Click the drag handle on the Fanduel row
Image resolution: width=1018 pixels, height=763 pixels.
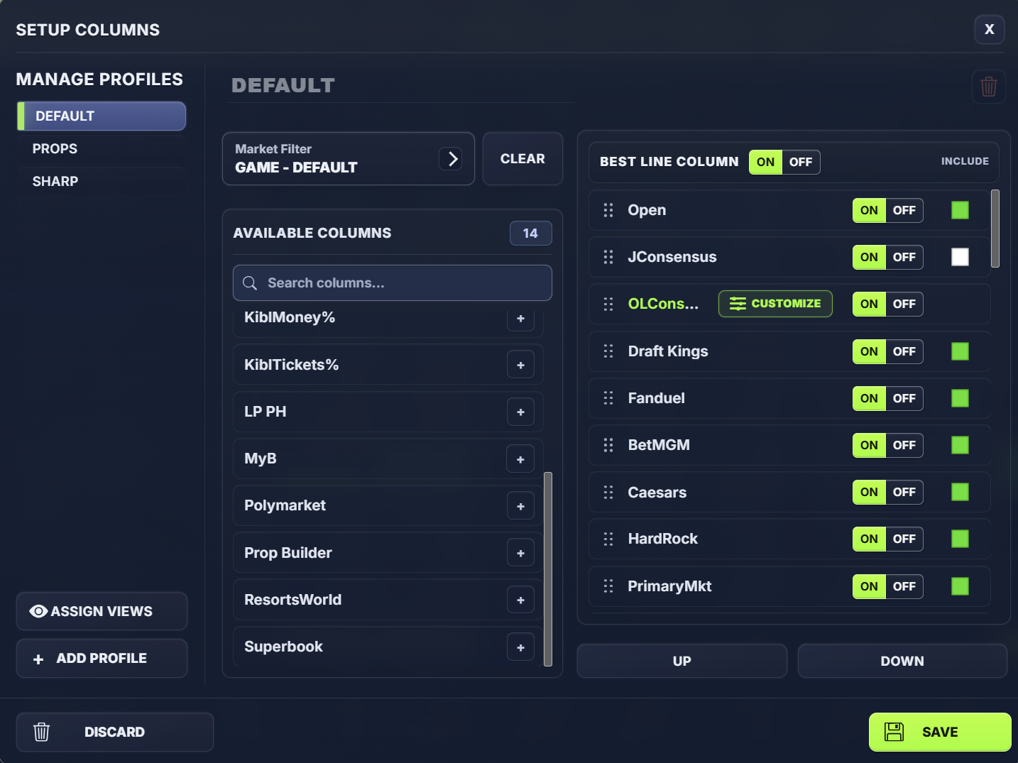click(608, 398)
